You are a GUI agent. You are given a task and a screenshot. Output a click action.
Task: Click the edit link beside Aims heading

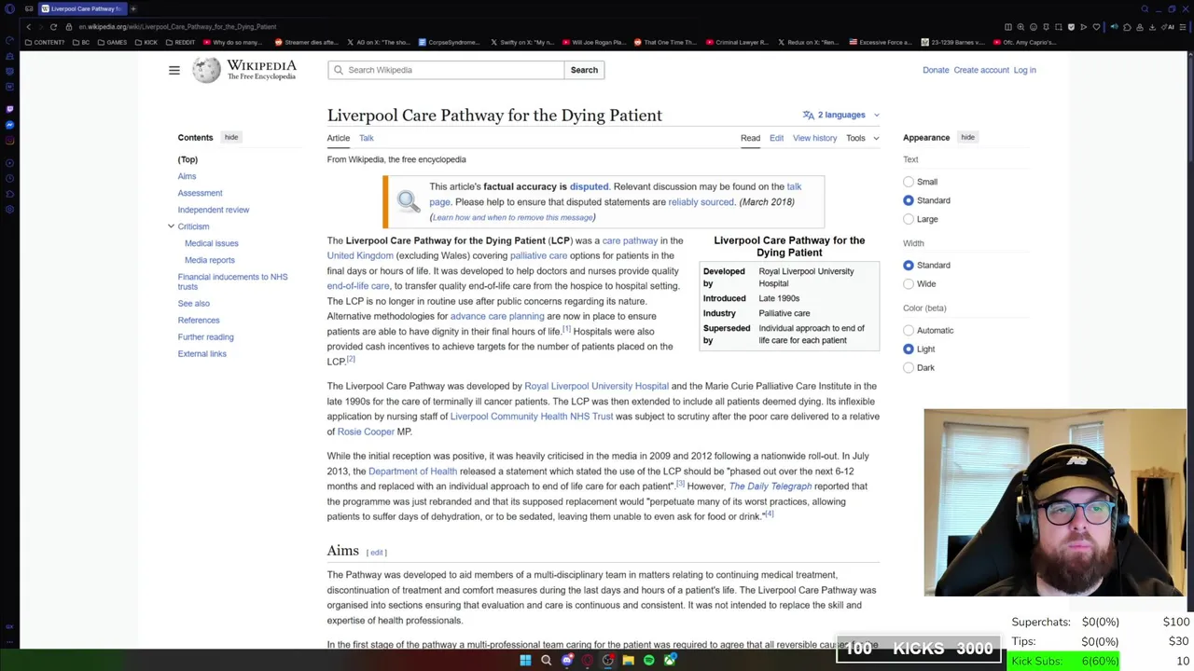377,553
